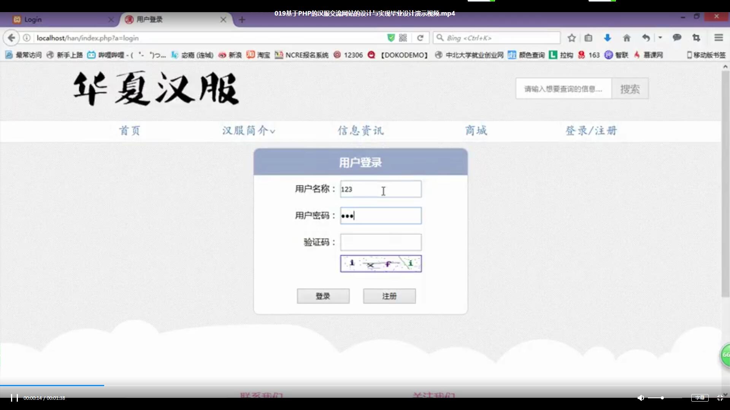730x410 pixels.
Task: Open the 信息资讯 nav item
Action: click(x=361, y=131)
